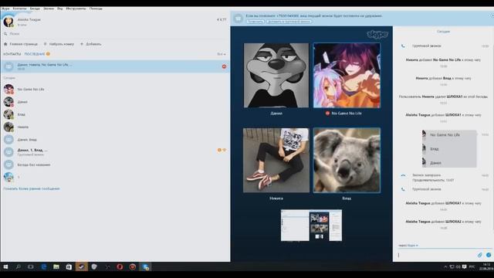Image resolution: width=494 pixels, height=278 pixels.
Task: Close the incoming call notification banner
Action: tap(492, 15)
